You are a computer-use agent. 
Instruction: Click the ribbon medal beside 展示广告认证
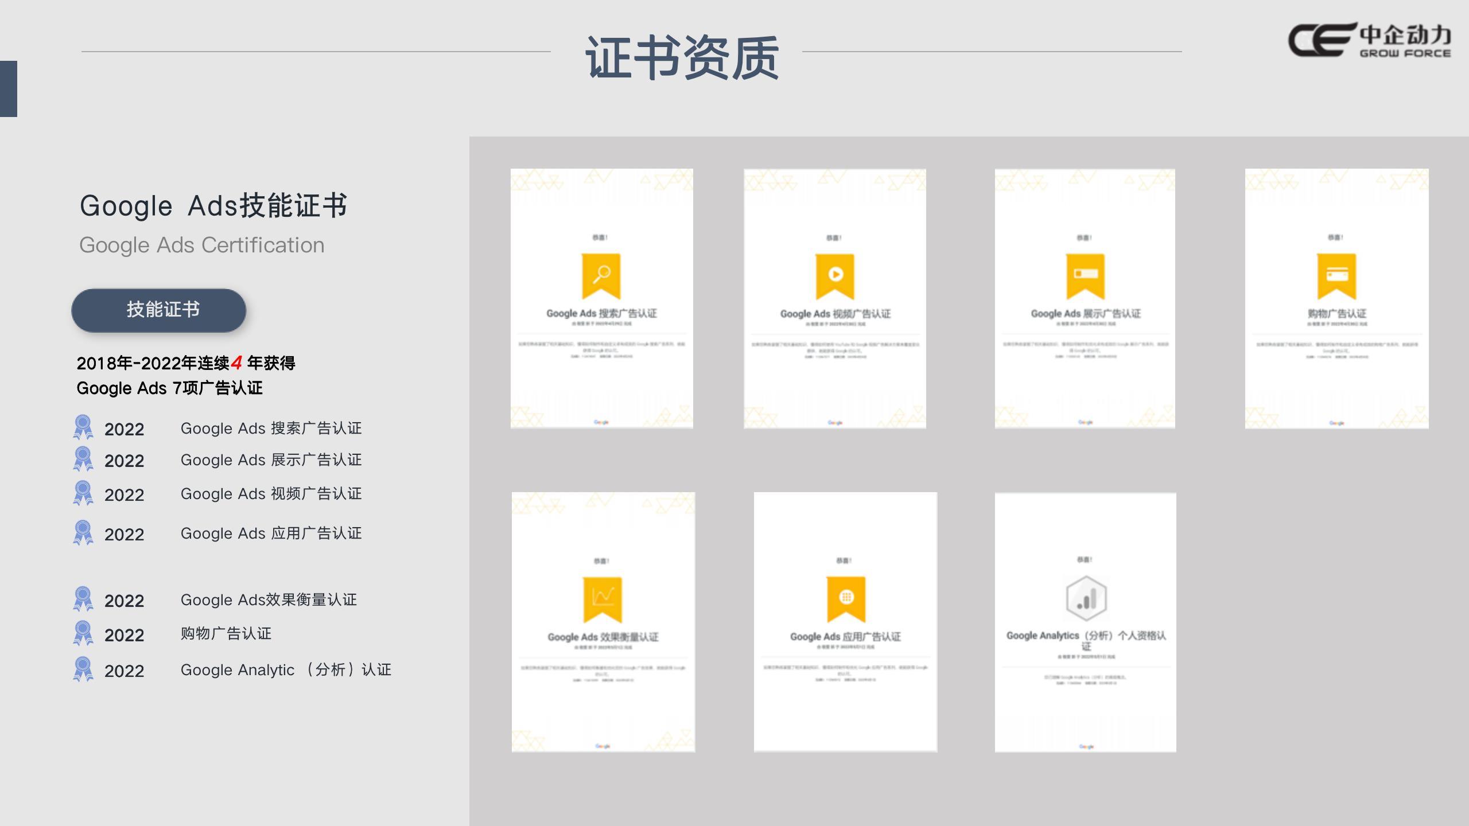83,459
